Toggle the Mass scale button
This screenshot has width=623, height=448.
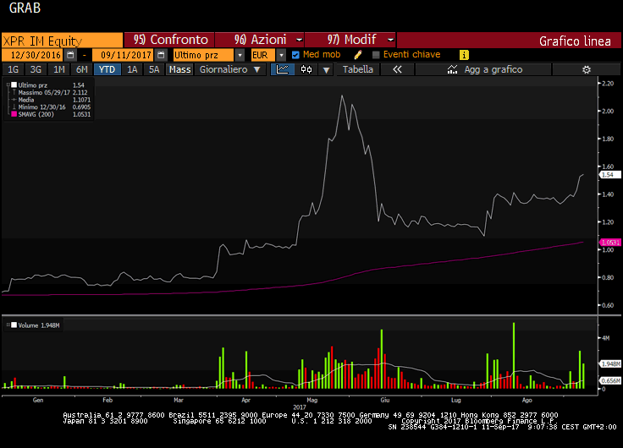(179, 70)
